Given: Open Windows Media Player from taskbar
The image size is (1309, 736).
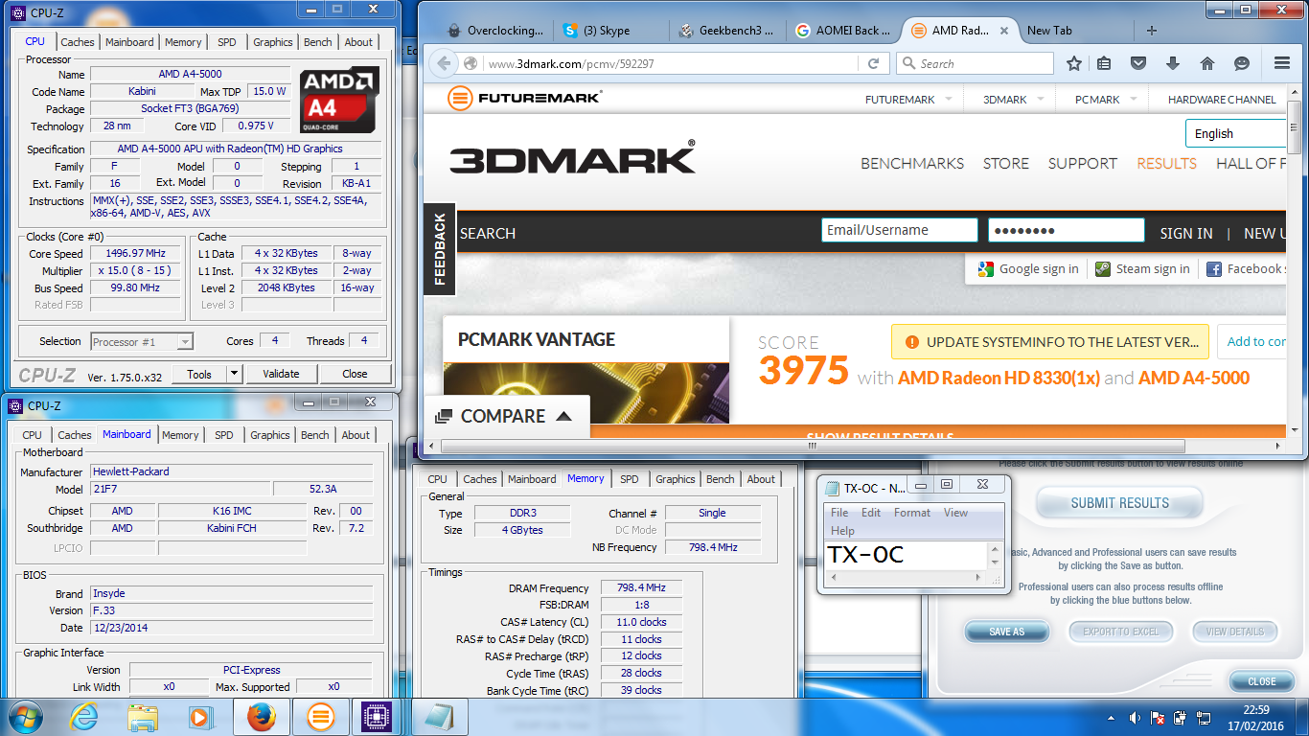Looking at the screenshot, I should (x=200, y=717).
